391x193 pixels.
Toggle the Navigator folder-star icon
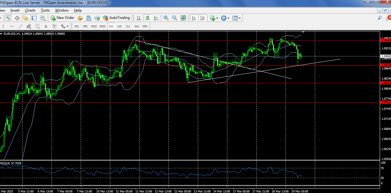point(26,18)
